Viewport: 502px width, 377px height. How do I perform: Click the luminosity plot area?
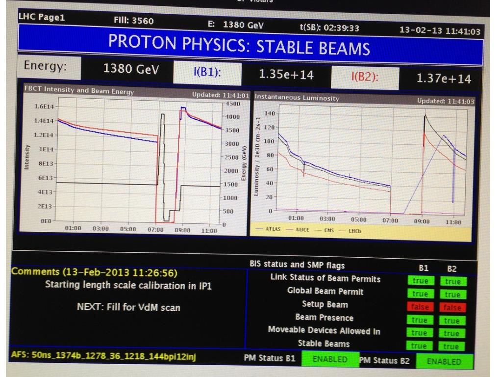(x=372, y=160)
